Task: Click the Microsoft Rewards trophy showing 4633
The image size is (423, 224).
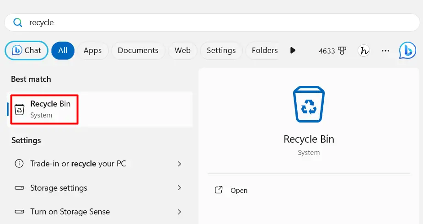Action: coord(332,51)
